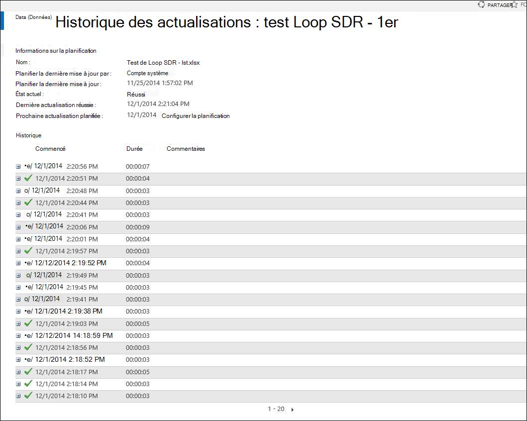Click the Informations sur la planification heading
Image resolution: width=527 pixels, height=421 pixels.
tap(56, 51)
